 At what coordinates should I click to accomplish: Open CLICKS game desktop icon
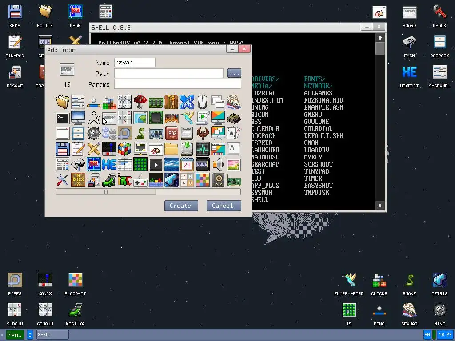point(379,284)
